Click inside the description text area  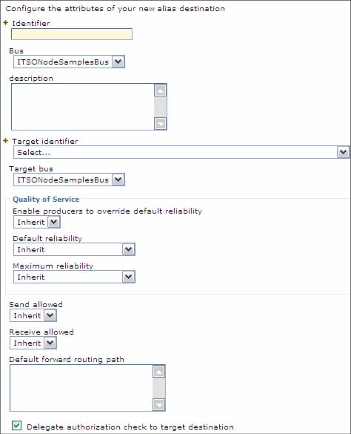[83, 107]
